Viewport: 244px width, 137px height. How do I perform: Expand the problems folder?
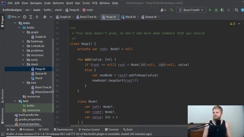[23, 51]
